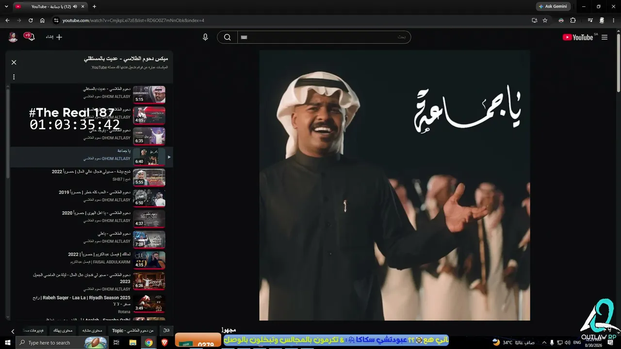This screenshot has width=621, height=349.
Task: Click the يا جماعة video player
Action: point(394,185)
